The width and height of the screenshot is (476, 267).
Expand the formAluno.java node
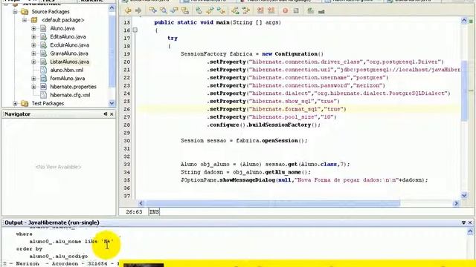pos(33,79)
